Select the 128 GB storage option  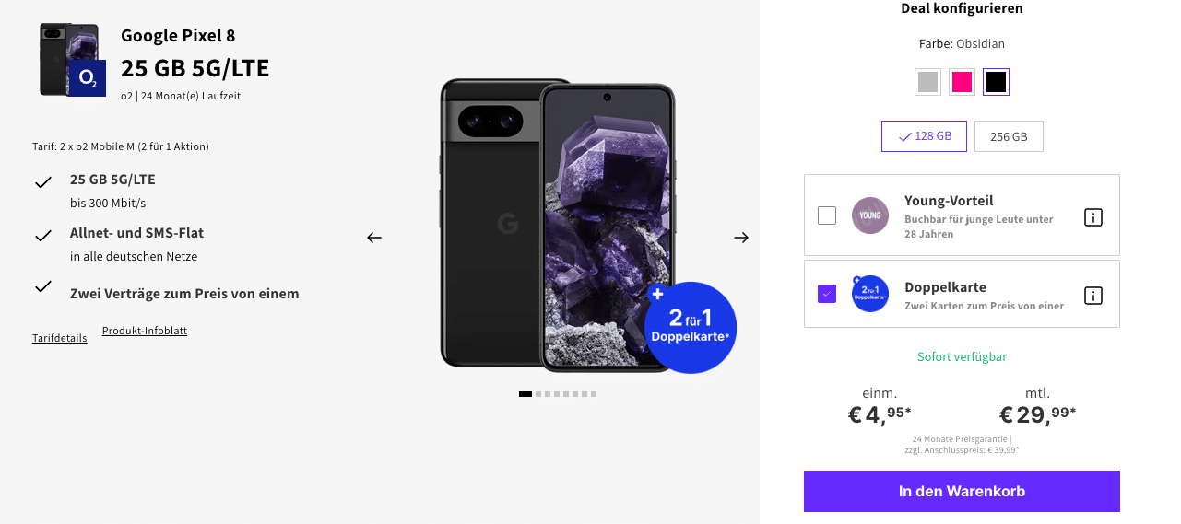(x=924, y=136)
